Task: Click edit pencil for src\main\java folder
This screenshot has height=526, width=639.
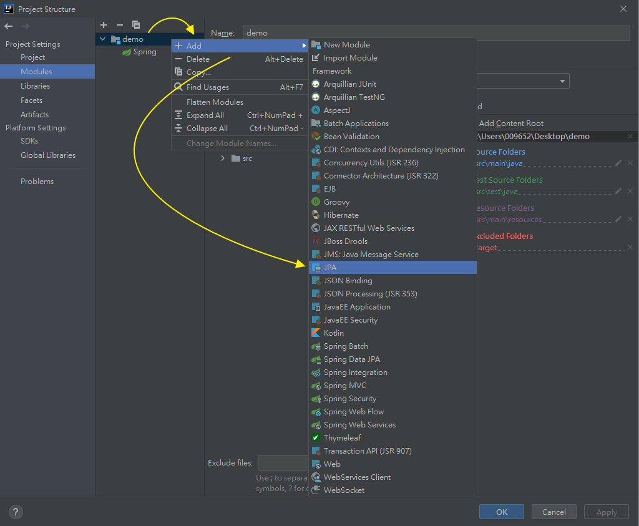Action: (x=618, y=163)
